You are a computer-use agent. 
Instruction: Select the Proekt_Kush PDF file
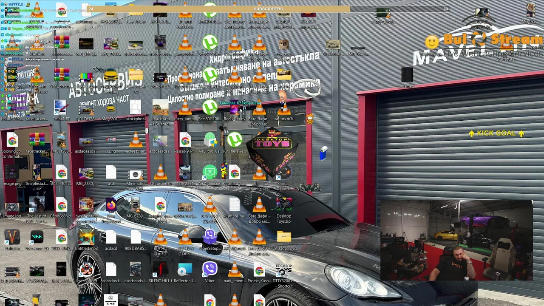coord(259,272)
